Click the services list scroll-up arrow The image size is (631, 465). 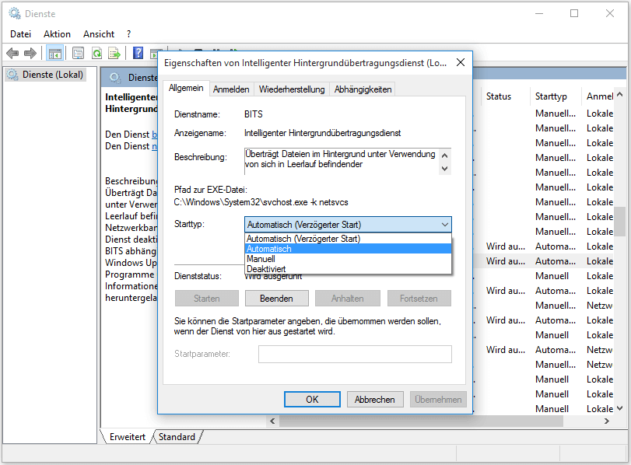620,95
